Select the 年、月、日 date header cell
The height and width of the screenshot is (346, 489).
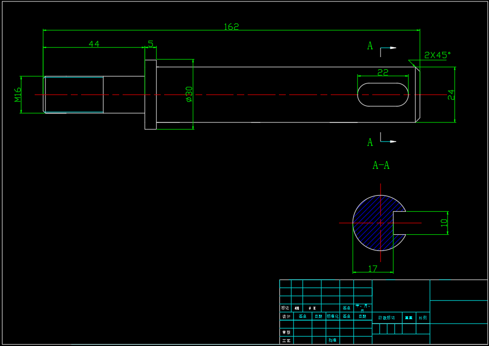[x=362, y=308]
